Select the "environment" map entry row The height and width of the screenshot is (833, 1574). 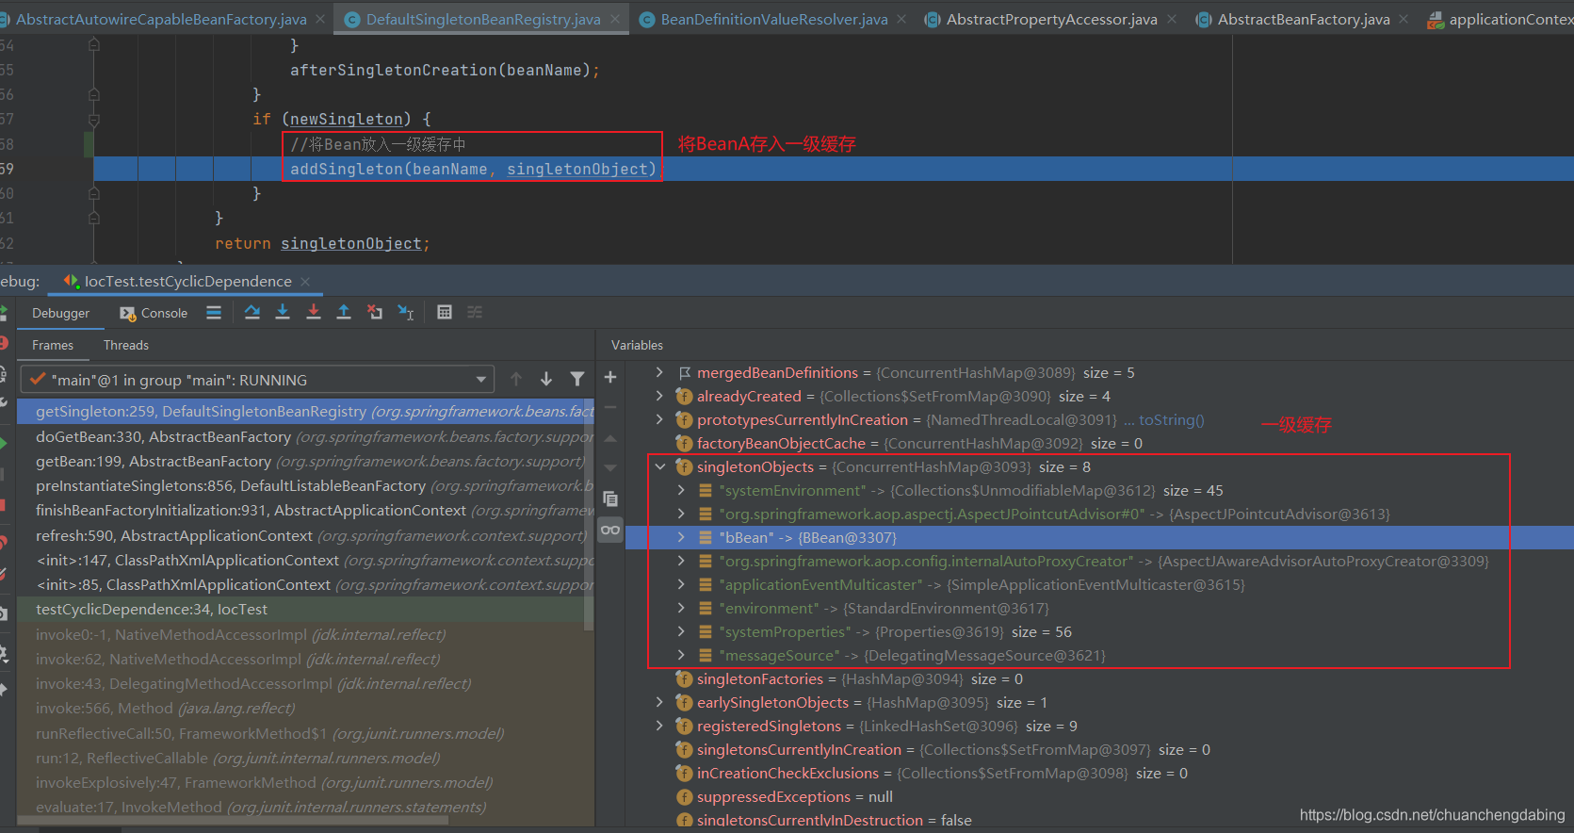(x=1099, y=608)
